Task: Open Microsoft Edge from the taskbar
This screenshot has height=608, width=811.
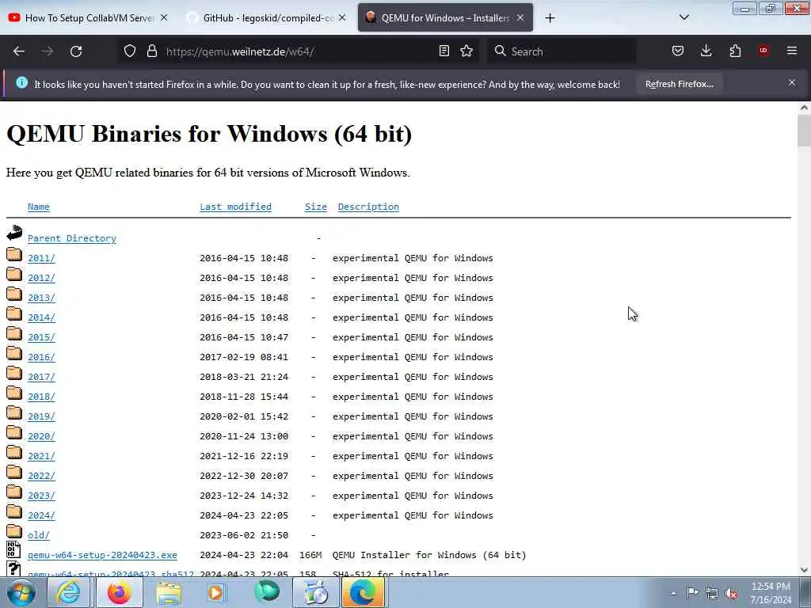Action: [x=364, y=592]
